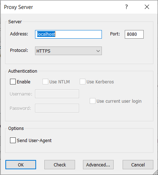Click the Port field showing 8080
The width and height of the screenshot is (158, 175).
[134, 34]
